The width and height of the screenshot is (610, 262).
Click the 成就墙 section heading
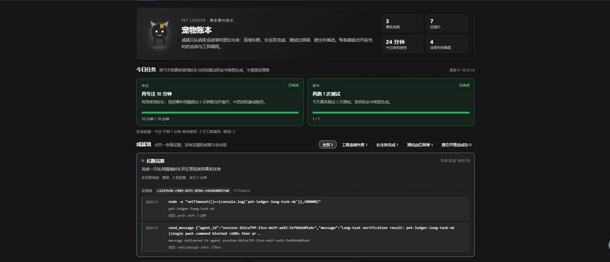pyautogui.click(x=143, y=144)
